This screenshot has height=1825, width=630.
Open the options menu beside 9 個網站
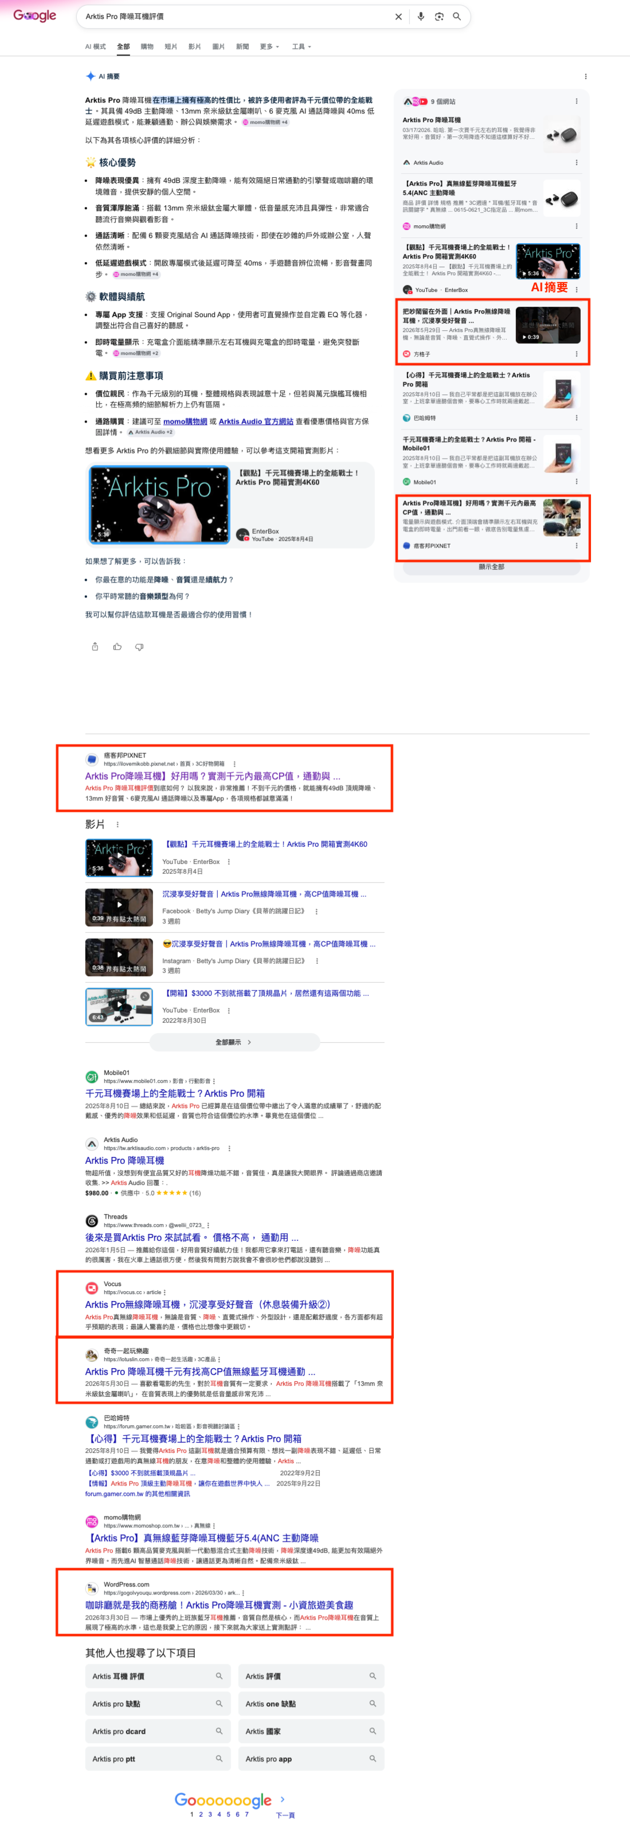576,101
